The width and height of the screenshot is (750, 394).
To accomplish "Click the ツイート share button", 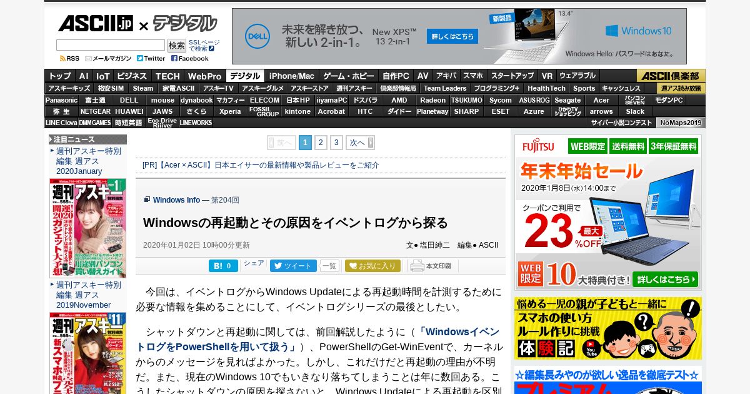I will pos(293,266).
